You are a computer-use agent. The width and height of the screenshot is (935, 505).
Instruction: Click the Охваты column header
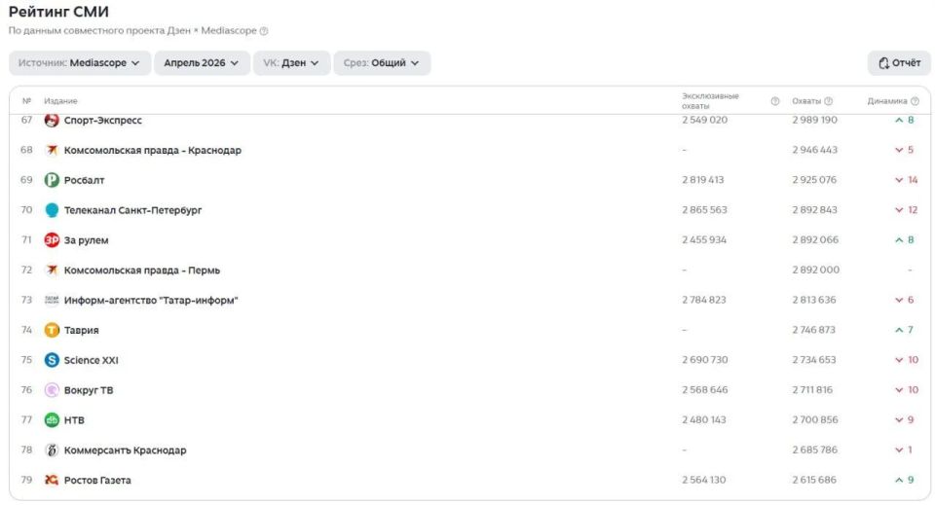point(806,101)
